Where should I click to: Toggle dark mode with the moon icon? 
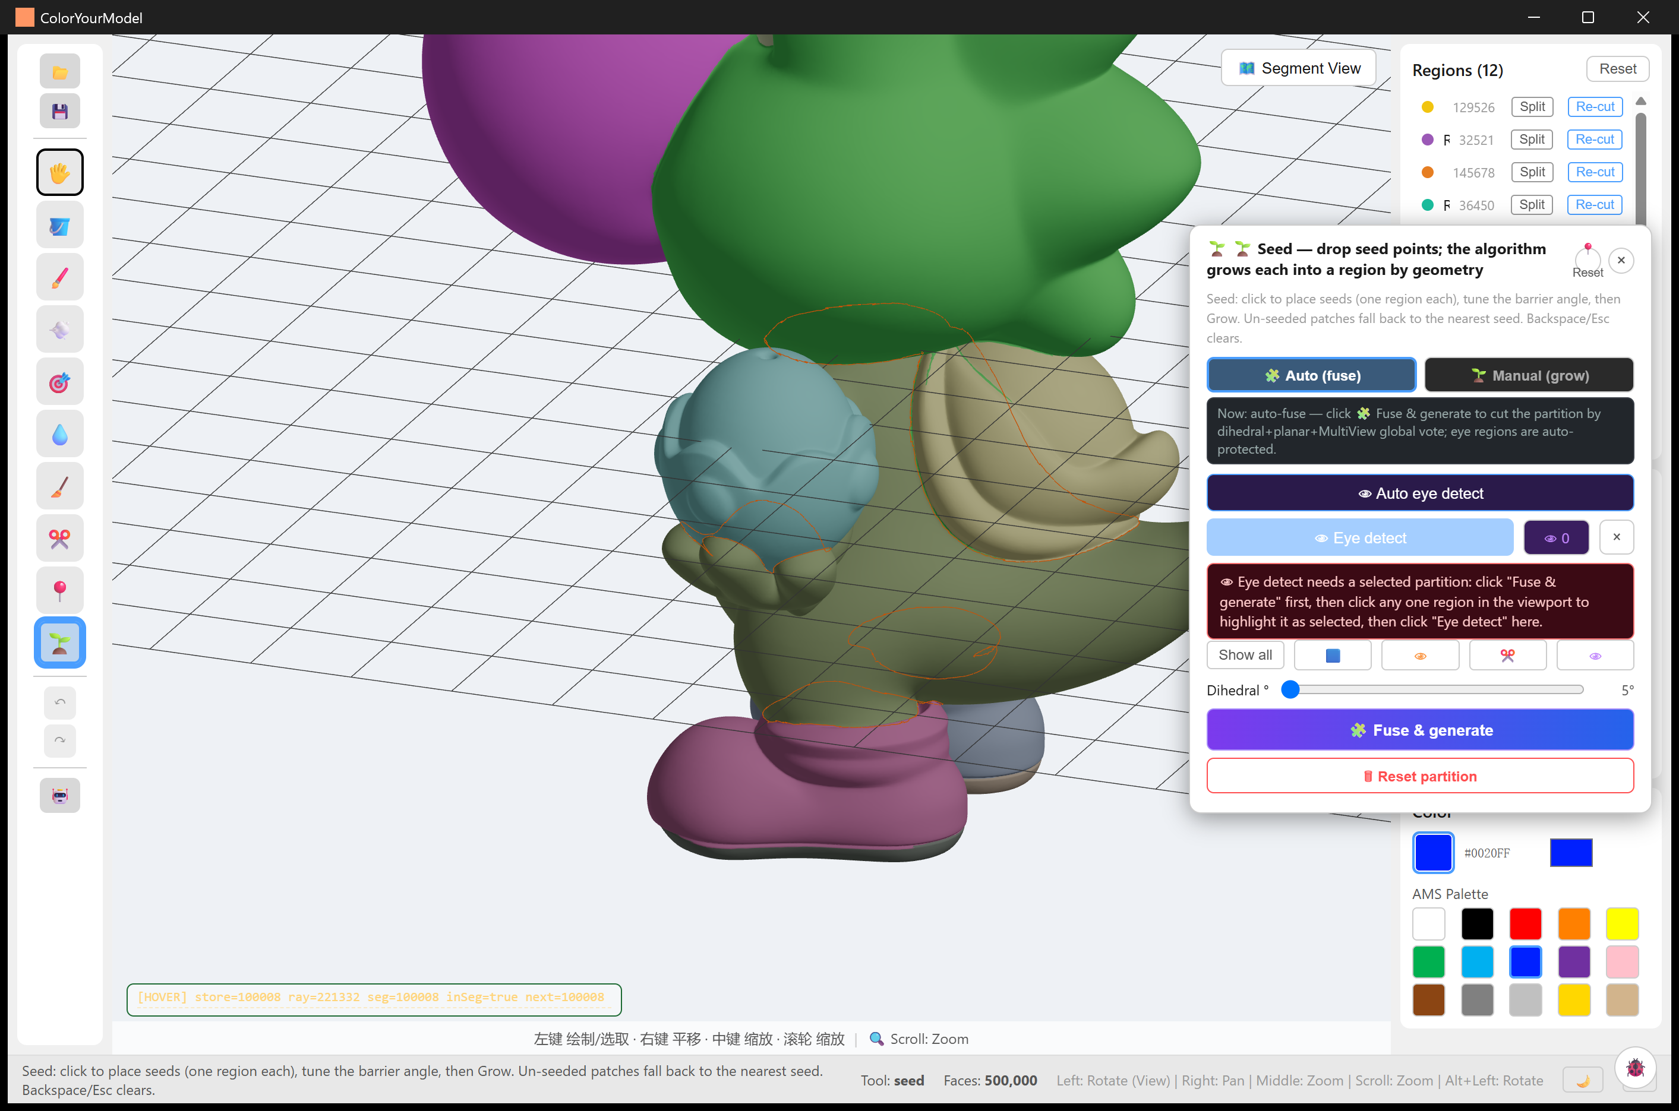tap(1583, 1081)
